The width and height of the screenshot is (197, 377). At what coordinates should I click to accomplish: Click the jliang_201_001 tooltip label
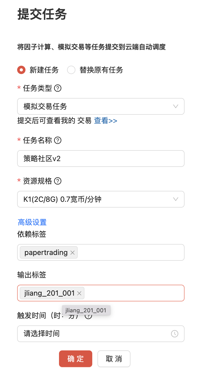pyautogui.click(x=86, y=310)
